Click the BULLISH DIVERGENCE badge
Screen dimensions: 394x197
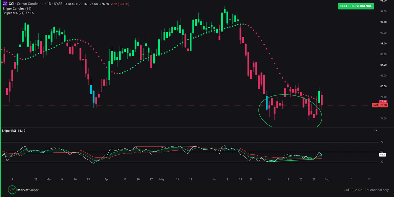pyautogui.click(x=356, y=6)
